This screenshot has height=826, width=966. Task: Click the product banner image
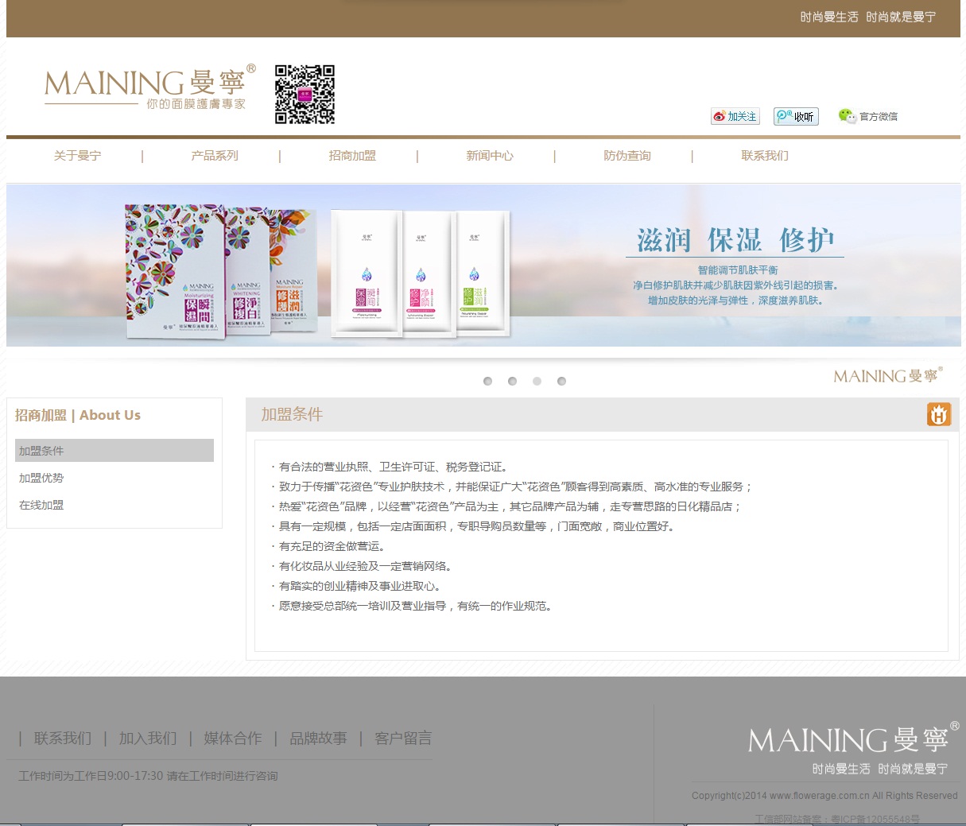point(483,266)
